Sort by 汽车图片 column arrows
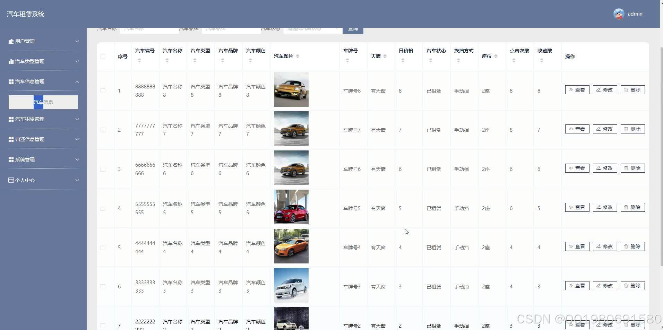Screen dimensions: 663x330 coord(298,56)
